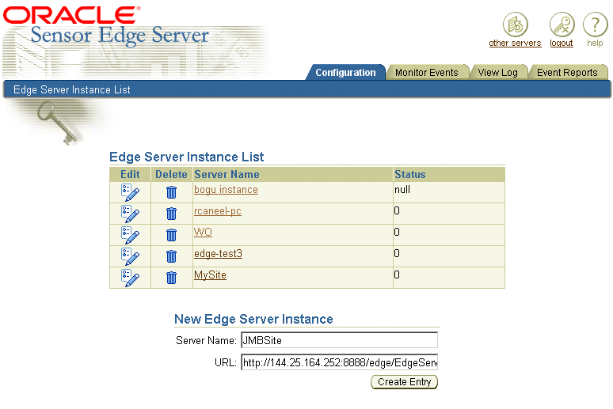This screenshot has width=613, height=409.
Task: Click the logout text link
Action: pyautogui.click(x=562, y=43)
